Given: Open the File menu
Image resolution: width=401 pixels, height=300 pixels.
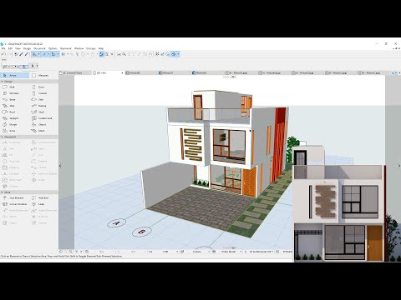Looking at the screenshot, I should (3, 48).
